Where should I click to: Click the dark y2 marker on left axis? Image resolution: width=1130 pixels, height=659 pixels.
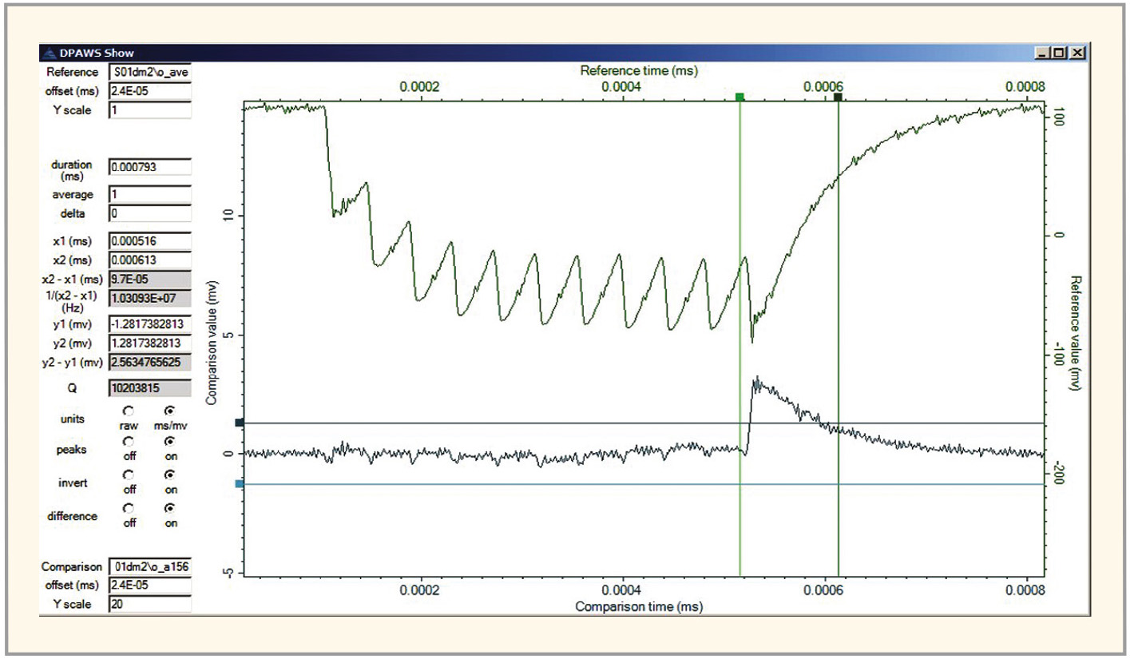point(239,423)
